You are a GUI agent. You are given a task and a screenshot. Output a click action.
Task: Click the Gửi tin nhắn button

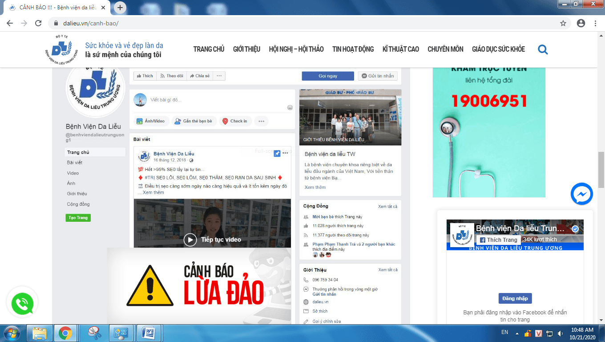pyautogui.click(x=378, y=76)
